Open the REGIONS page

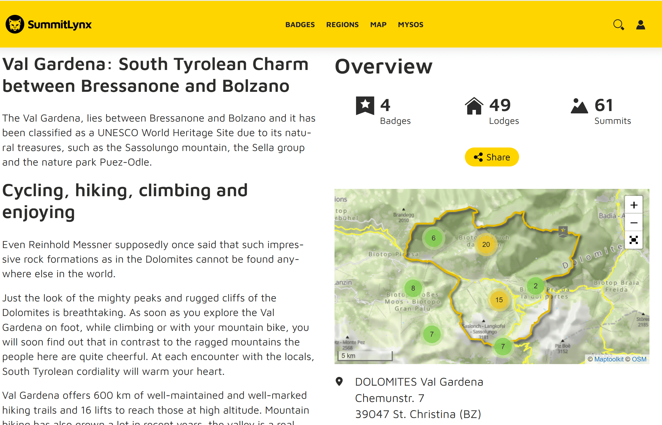pyautogui.click(x=342, y=25)
